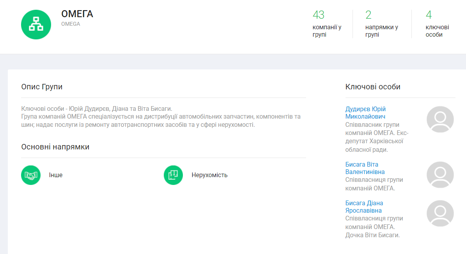Image resolution: width=466 pixels, height=254 pixels.
Task: Click the Нерухомість building icon
Action: [x=173, y=175]
